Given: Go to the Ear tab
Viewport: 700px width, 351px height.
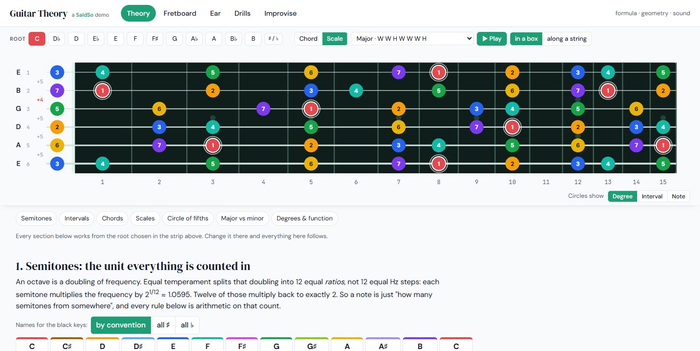Looking at the screenshot, I should (215, 13).
